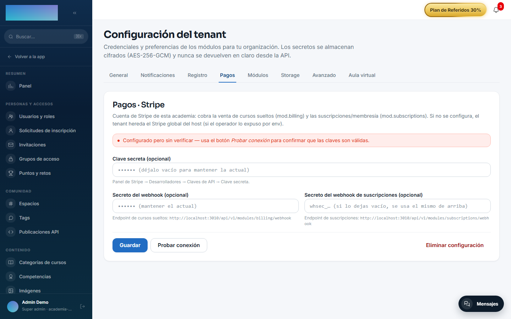This screenshot has width=511, height=319.
Task: Focus the Secreto del webhook input
Action: tap(205, 206)
